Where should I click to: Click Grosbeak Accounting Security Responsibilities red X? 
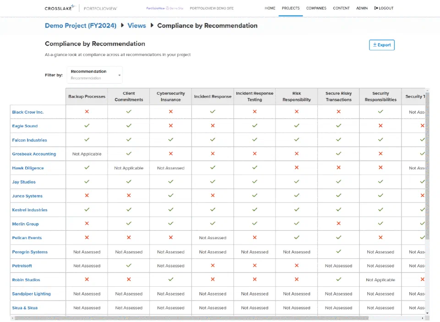coord(380,153)
